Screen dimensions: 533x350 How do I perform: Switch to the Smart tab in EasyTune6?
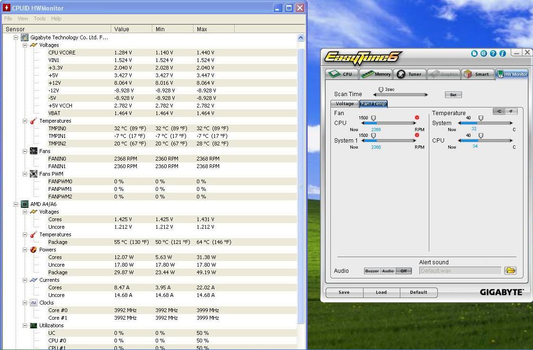(478, 74)
